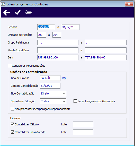Open the Considerar Situação dropdown
The width and height of the screenshot is (135, 146).
53,101
